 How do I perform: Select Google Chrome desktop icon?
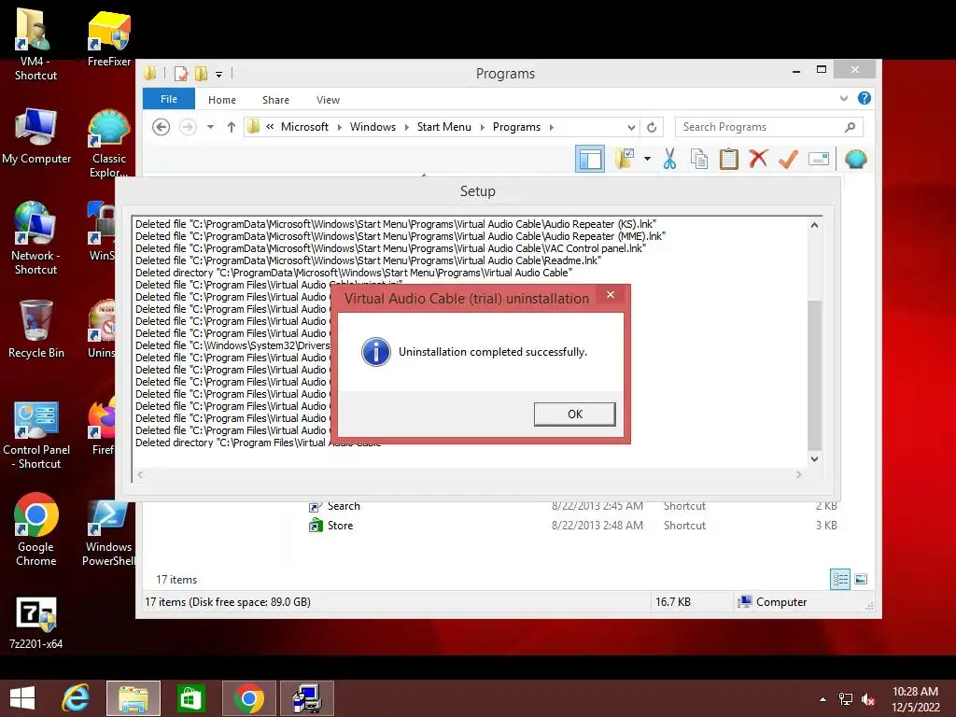pyautogui.click(x=36, y=530)
